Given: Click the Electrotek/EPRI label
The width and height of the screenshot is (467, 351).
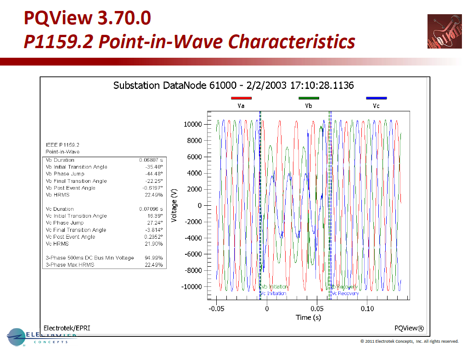Looking at the screenshot, I should (66, 328).
